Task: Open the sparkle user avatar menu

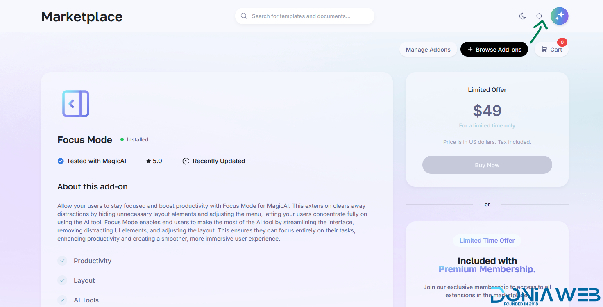Action: click(559, 16)
